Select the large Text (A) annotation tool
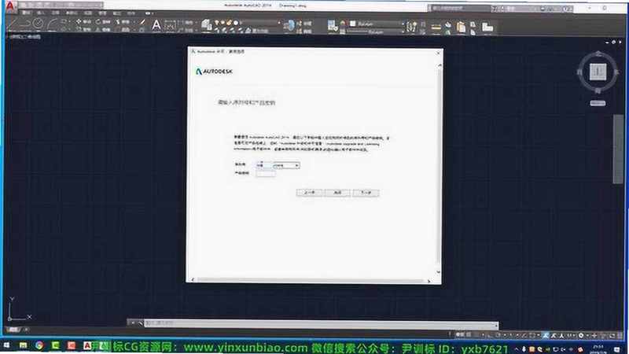Viewport: 629px width, 354px height. (156, 25)
